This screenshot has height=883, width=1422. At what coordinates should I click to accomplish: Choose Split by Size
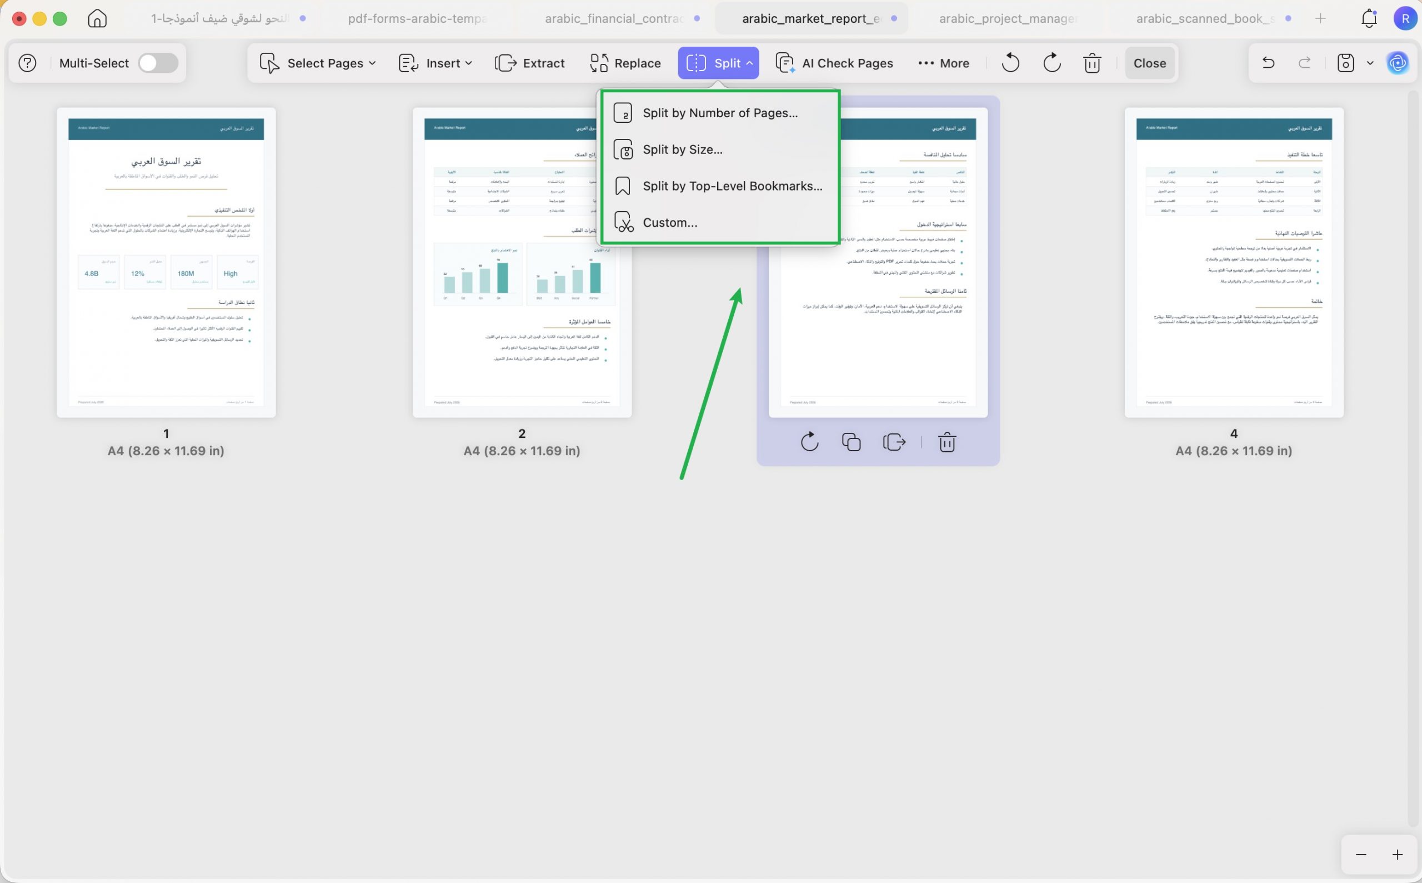tap(720, 149)
